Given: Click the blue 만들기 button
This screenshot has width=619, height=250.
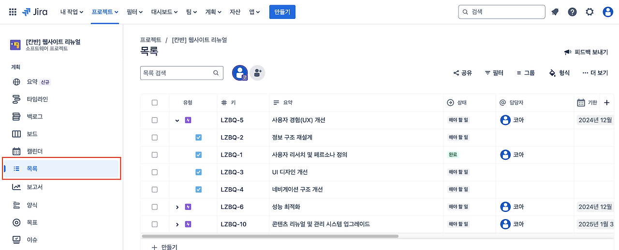Looking at the screenshot, I should click(282, 12).
